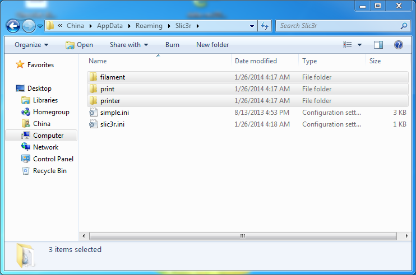
Task: Click the folder icon in address bar
Action: [x=50, y=26]
